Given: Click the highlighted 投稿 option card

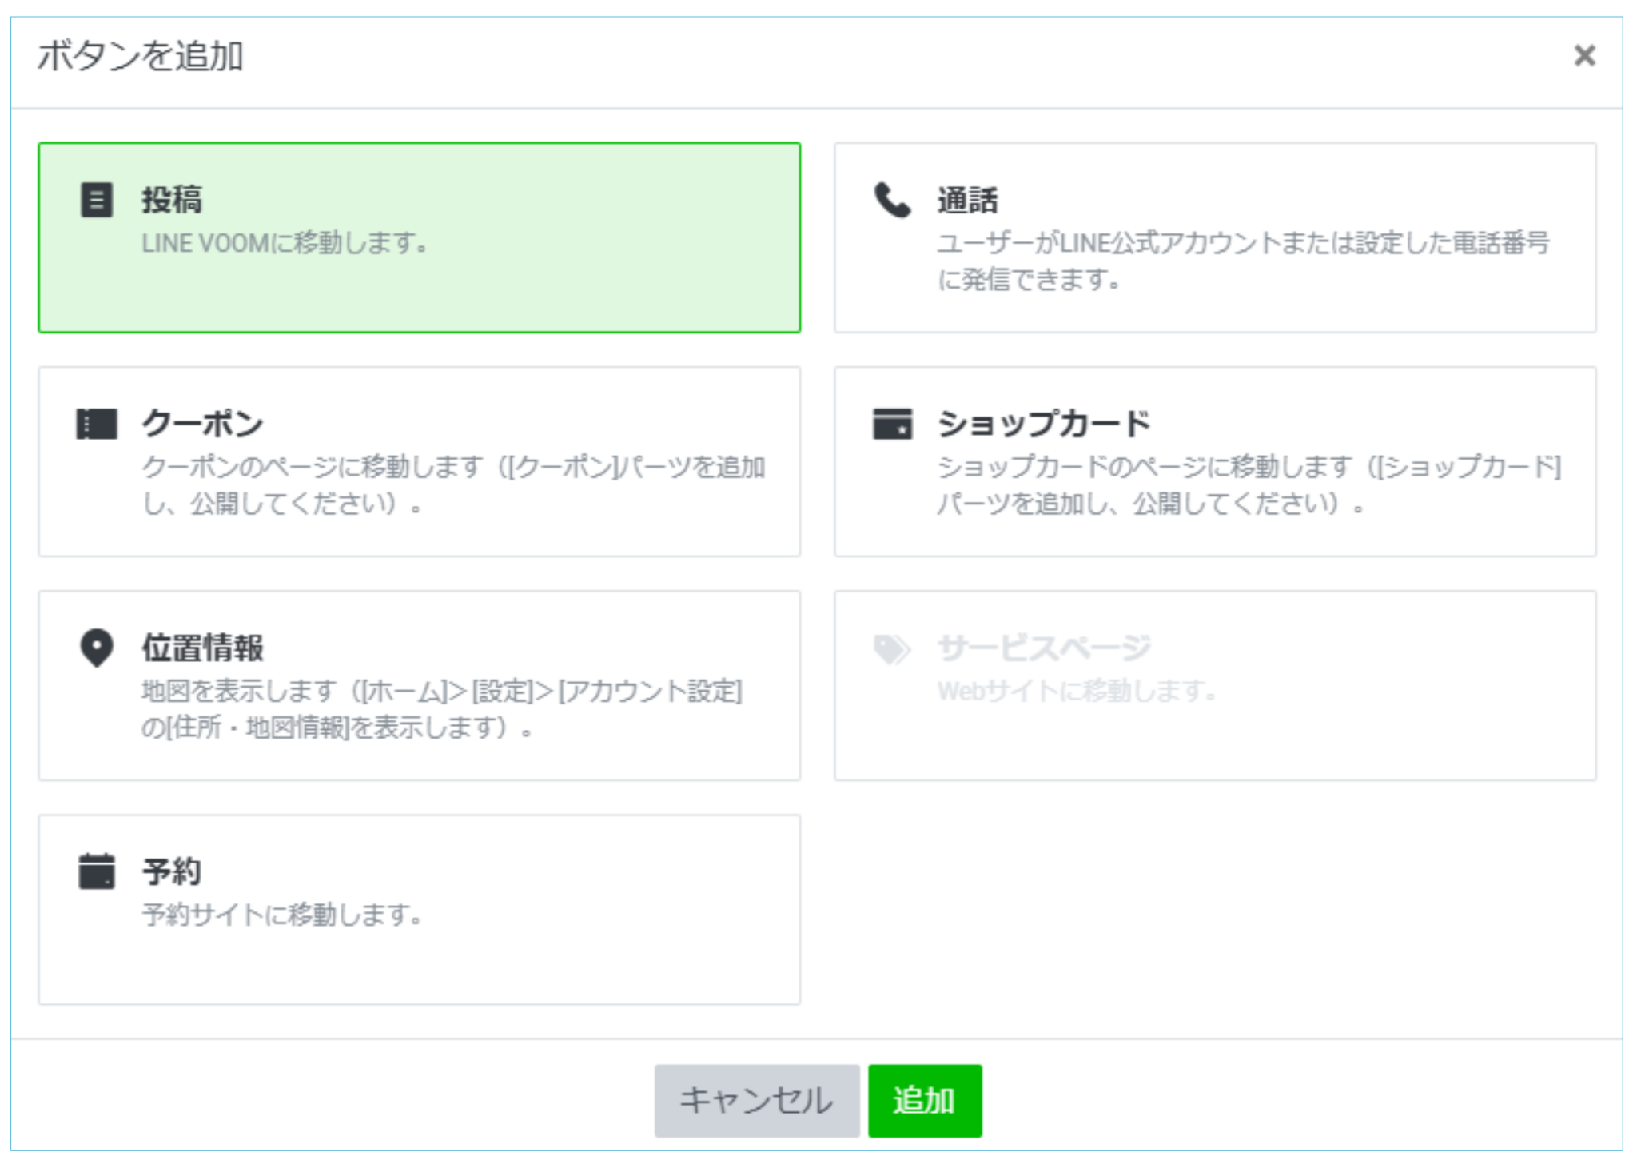Looking at the screenshot, I should pos(419,237).
